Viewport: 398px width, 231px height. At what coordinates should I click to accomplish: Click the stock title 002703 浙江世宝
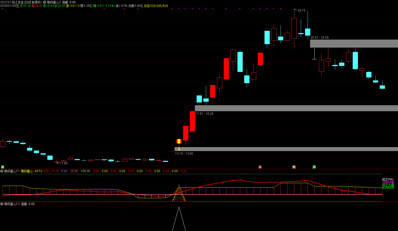[21, 2]
